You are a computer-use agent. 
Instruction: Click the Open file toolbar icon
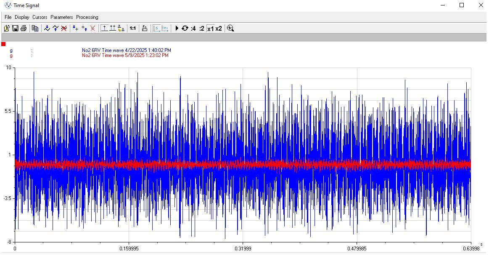[x=7, y=28]
